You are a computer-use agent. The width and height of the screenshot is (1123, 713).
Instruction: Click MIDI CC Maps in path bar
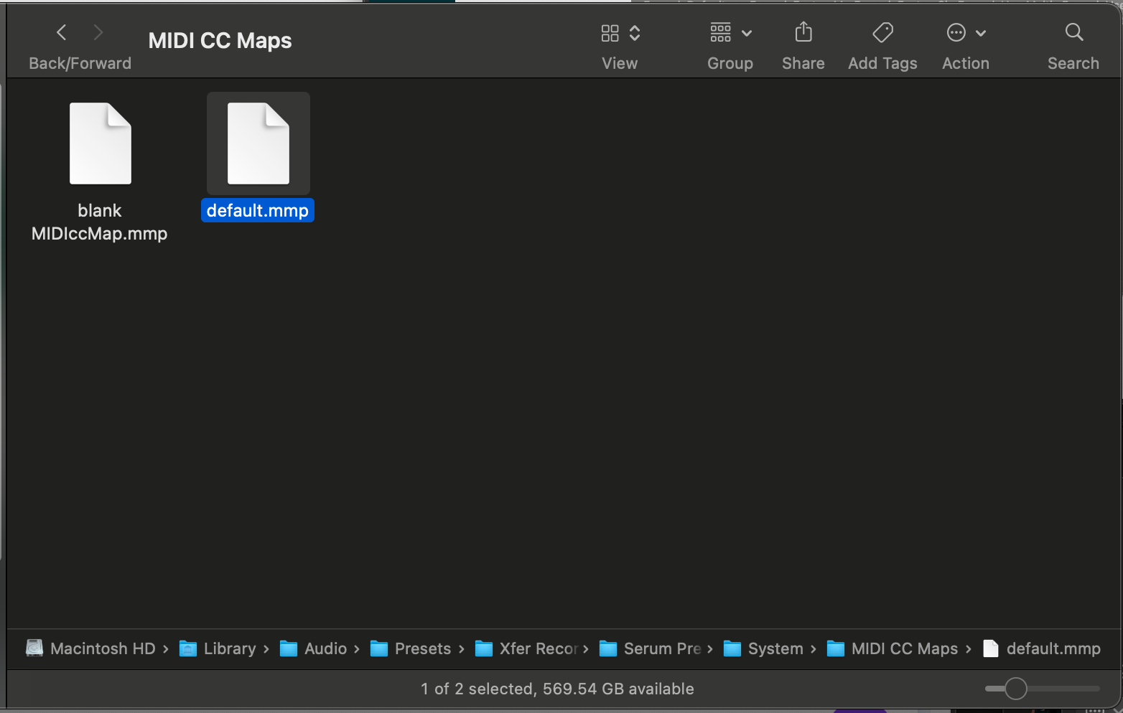(893, 648)
